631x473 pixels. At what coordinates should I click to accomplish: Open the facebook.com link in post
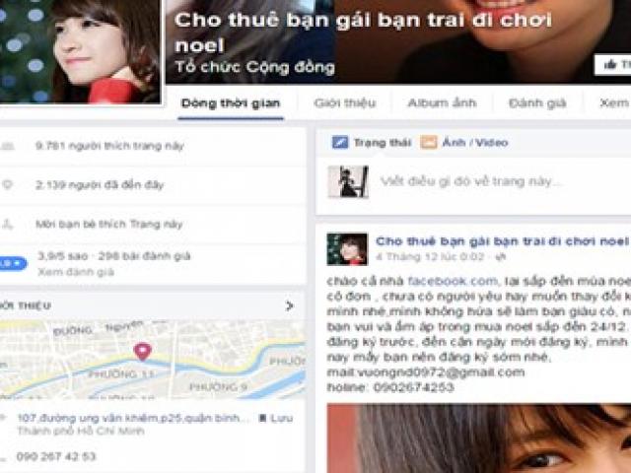[x=453, y=281]
